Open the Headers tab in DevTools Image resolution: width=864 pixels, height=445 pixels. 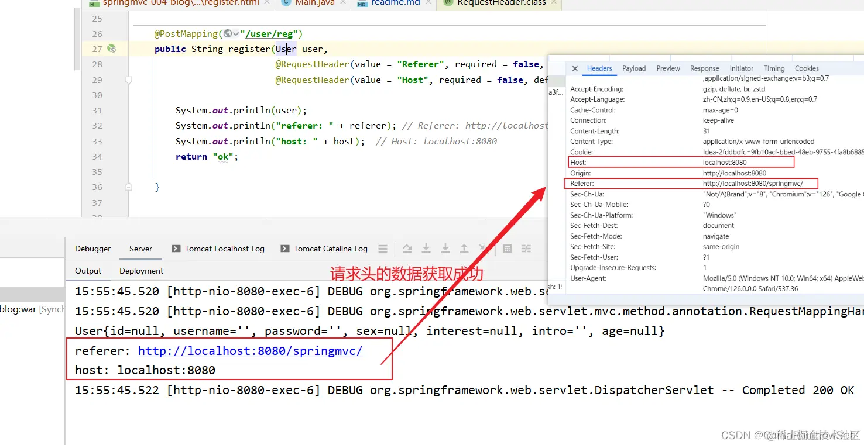[599, 68]
